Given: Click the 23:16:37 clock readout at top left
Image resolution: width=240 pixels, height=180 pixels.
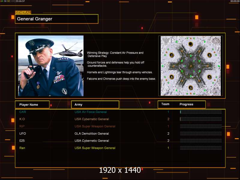Looking at the screenshot, I should (x=20, y=1).
